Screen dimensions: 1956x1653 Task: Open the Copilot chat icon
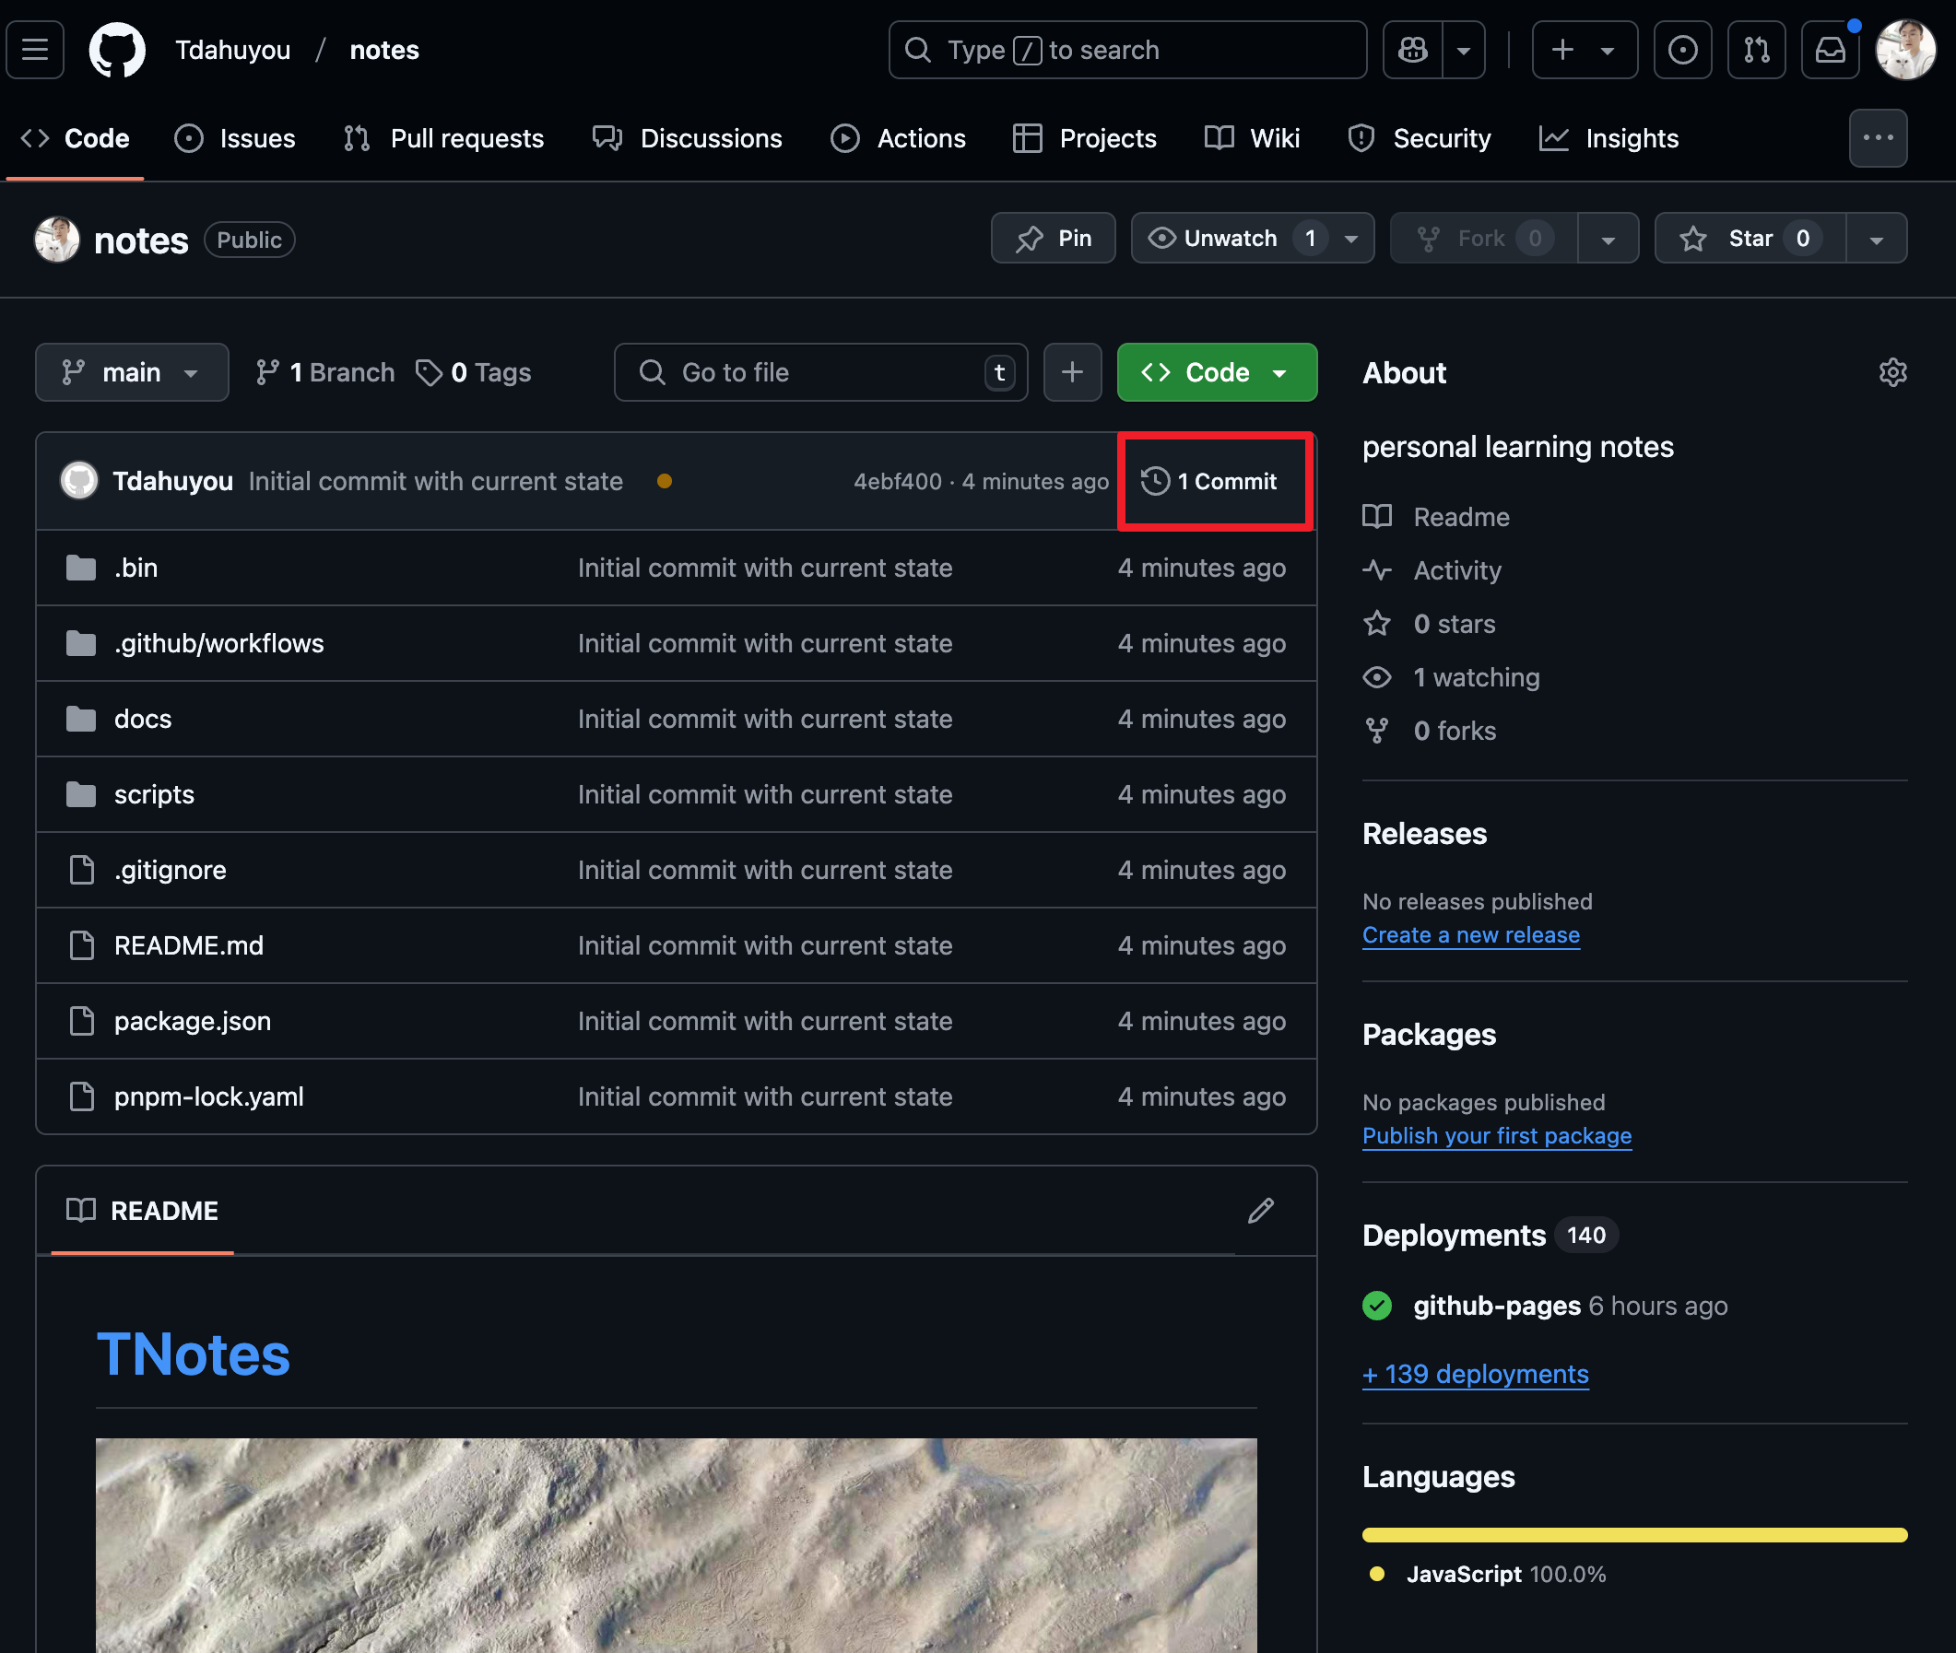(x=1412, y=50)
